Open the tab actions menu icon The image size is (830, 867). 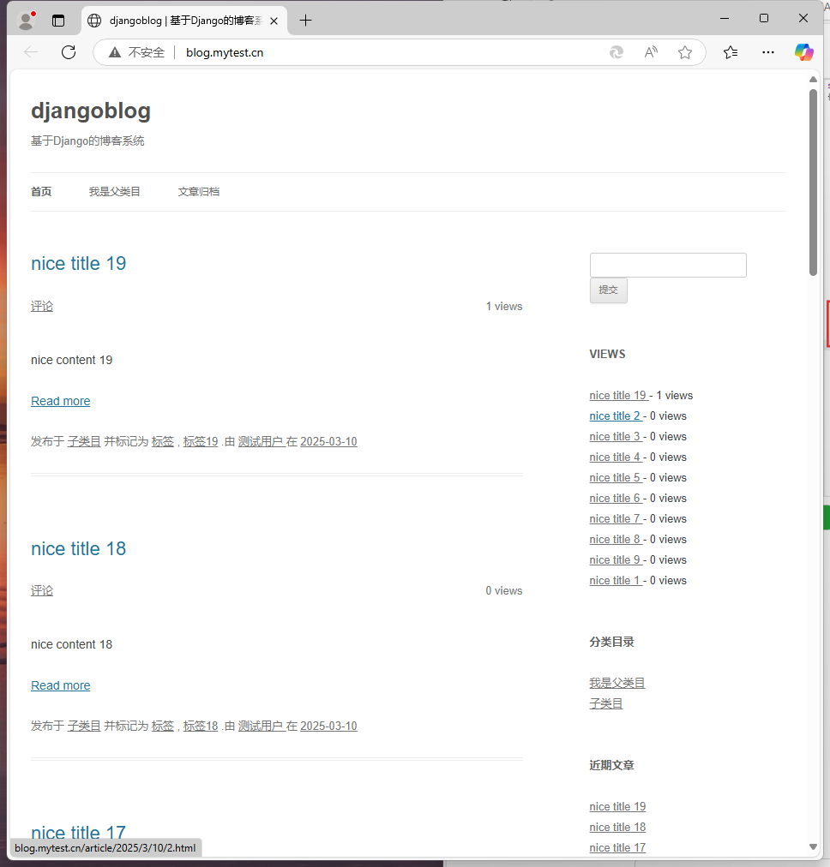[x=58, y=21]
